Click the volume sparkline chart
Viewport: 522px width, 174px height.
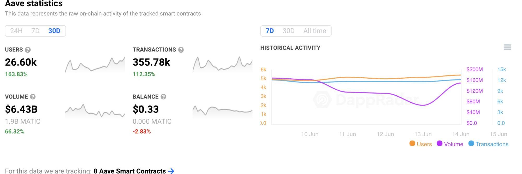[x=95, y=111]
